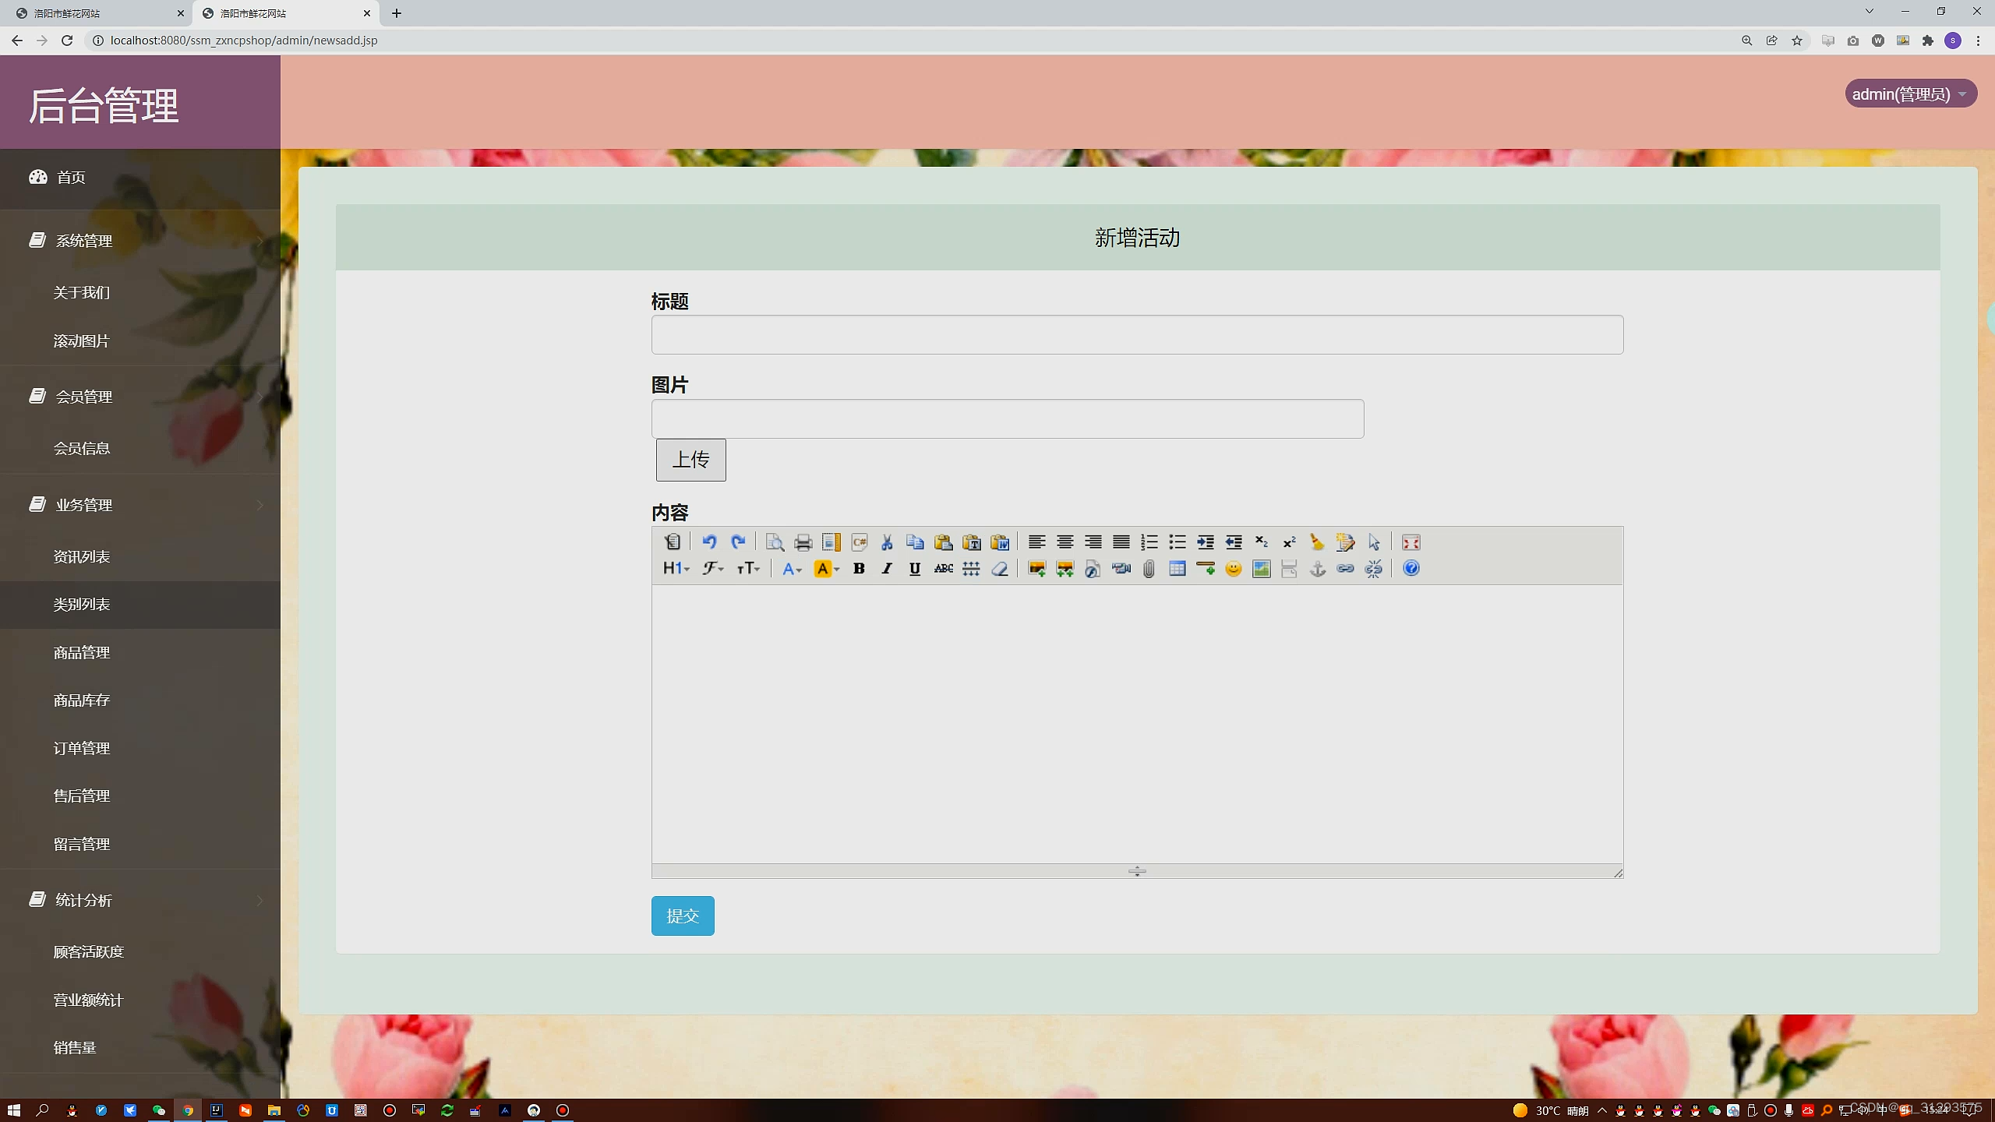1995x1122 pixels.
Task: Open the preview icon in editor toolbar
Action: (775, 542)
